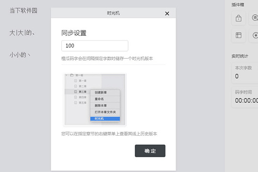Close the 时光机 dialog
Viewport: 258px width, 172px height.
(x=167, y=13)
